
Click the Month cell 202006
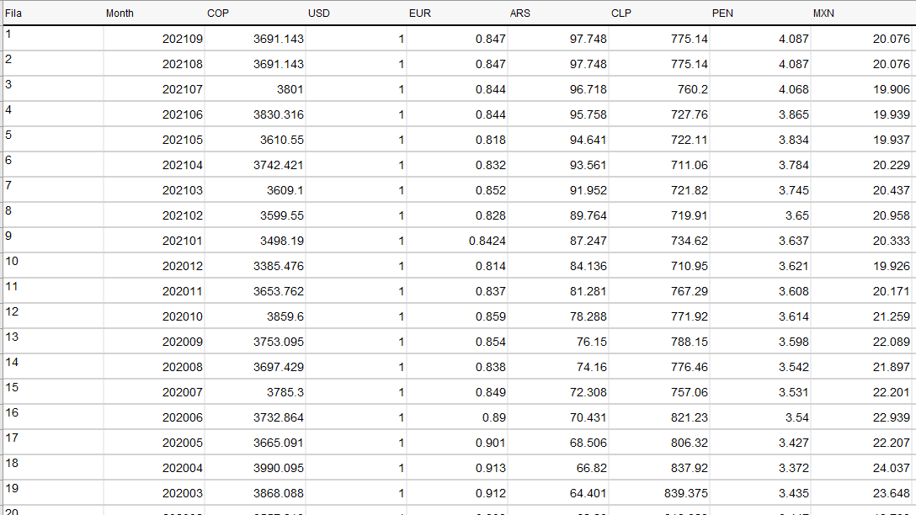click(x=182, y=417)
